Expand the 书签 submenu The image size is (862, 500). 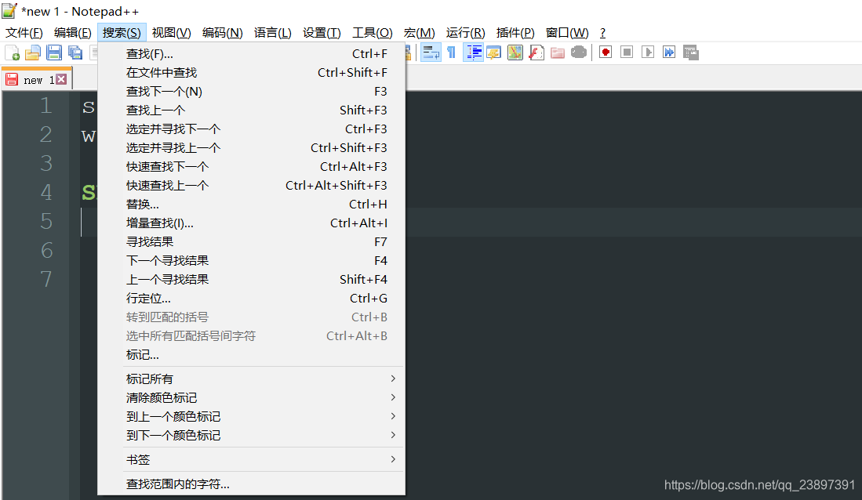(252, 459)
